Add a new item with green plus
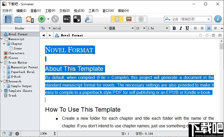Image resolution: width=224 pixels, height=137 pixels. coord(42,19)
